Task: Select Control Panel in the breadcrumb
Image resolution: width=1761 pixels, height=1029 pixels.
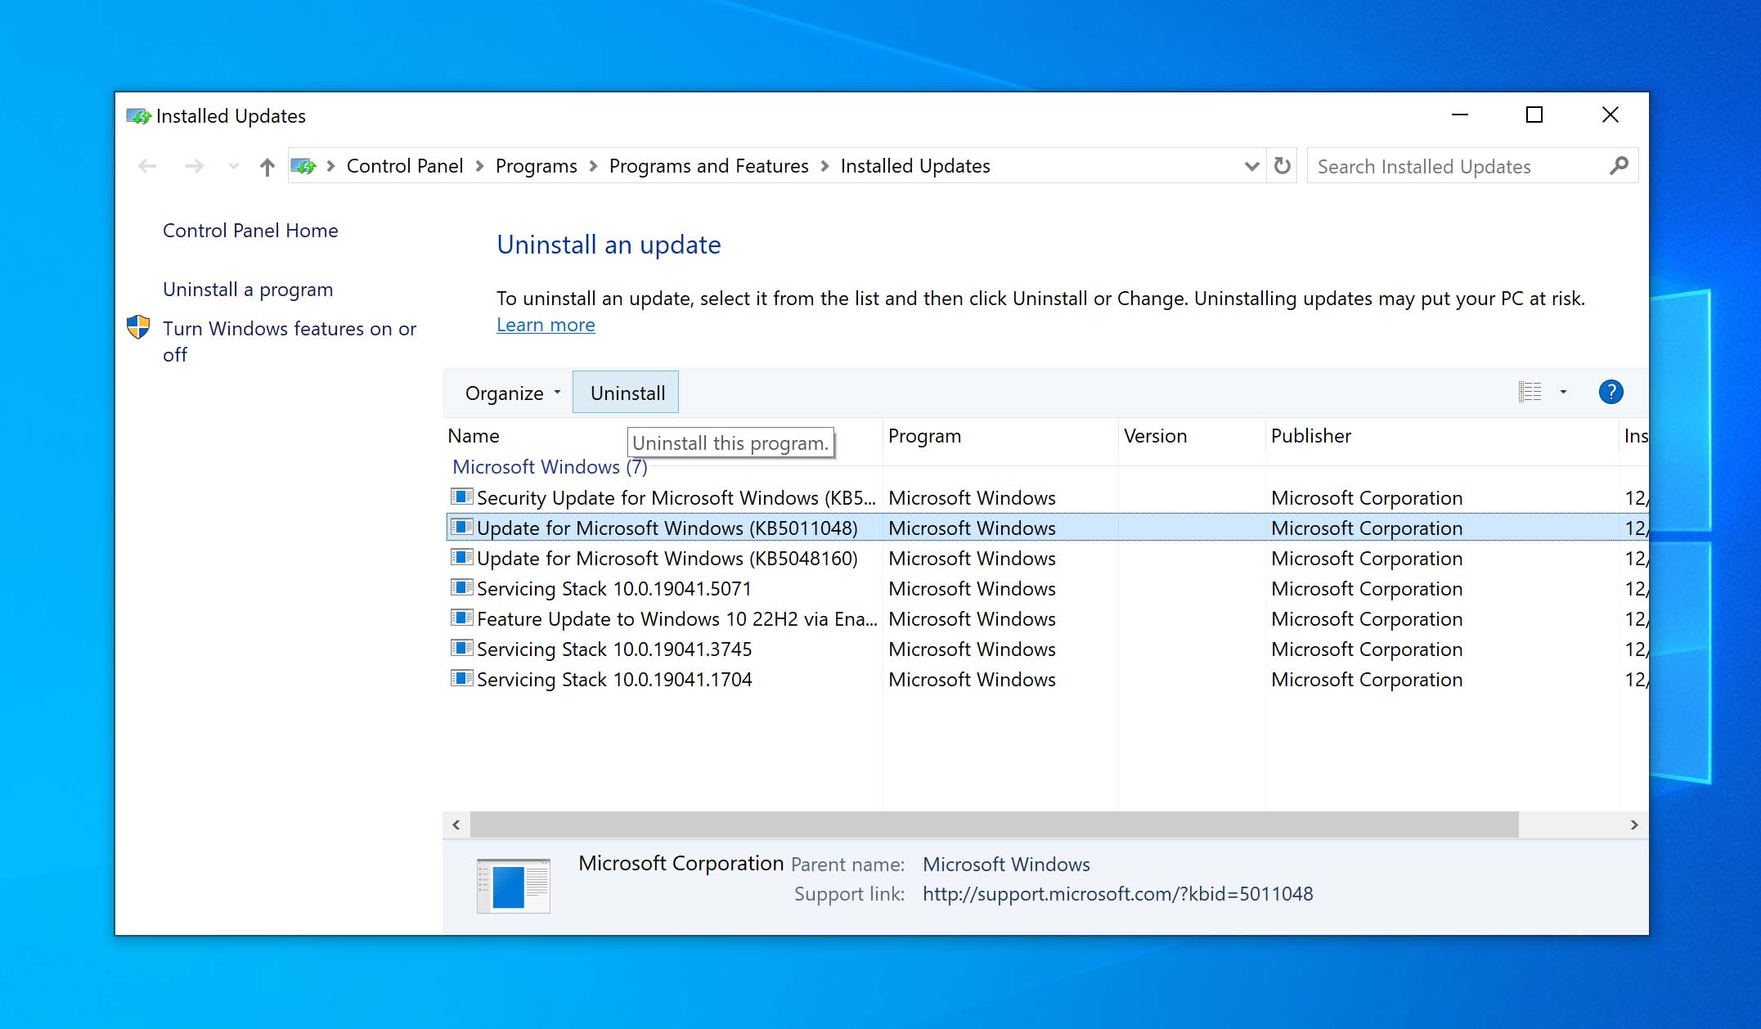Action: coord(405,166)
